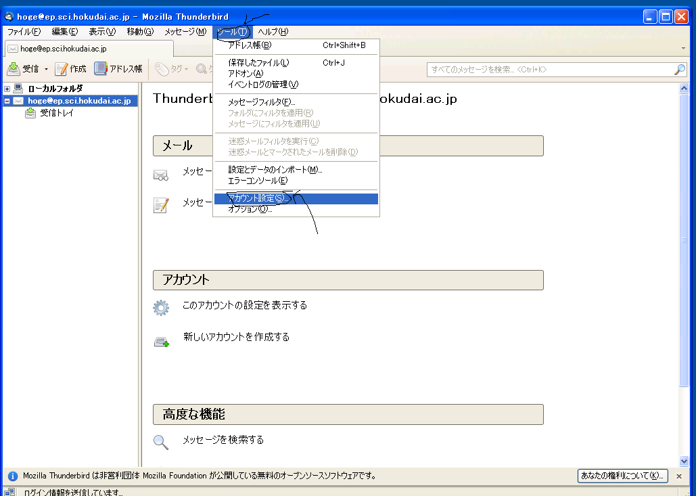Open the 受信トレイ inbox folder

[x=57, y=113]
